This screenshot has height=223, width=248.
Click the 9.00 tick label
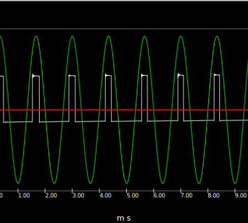tap(241, 195)
